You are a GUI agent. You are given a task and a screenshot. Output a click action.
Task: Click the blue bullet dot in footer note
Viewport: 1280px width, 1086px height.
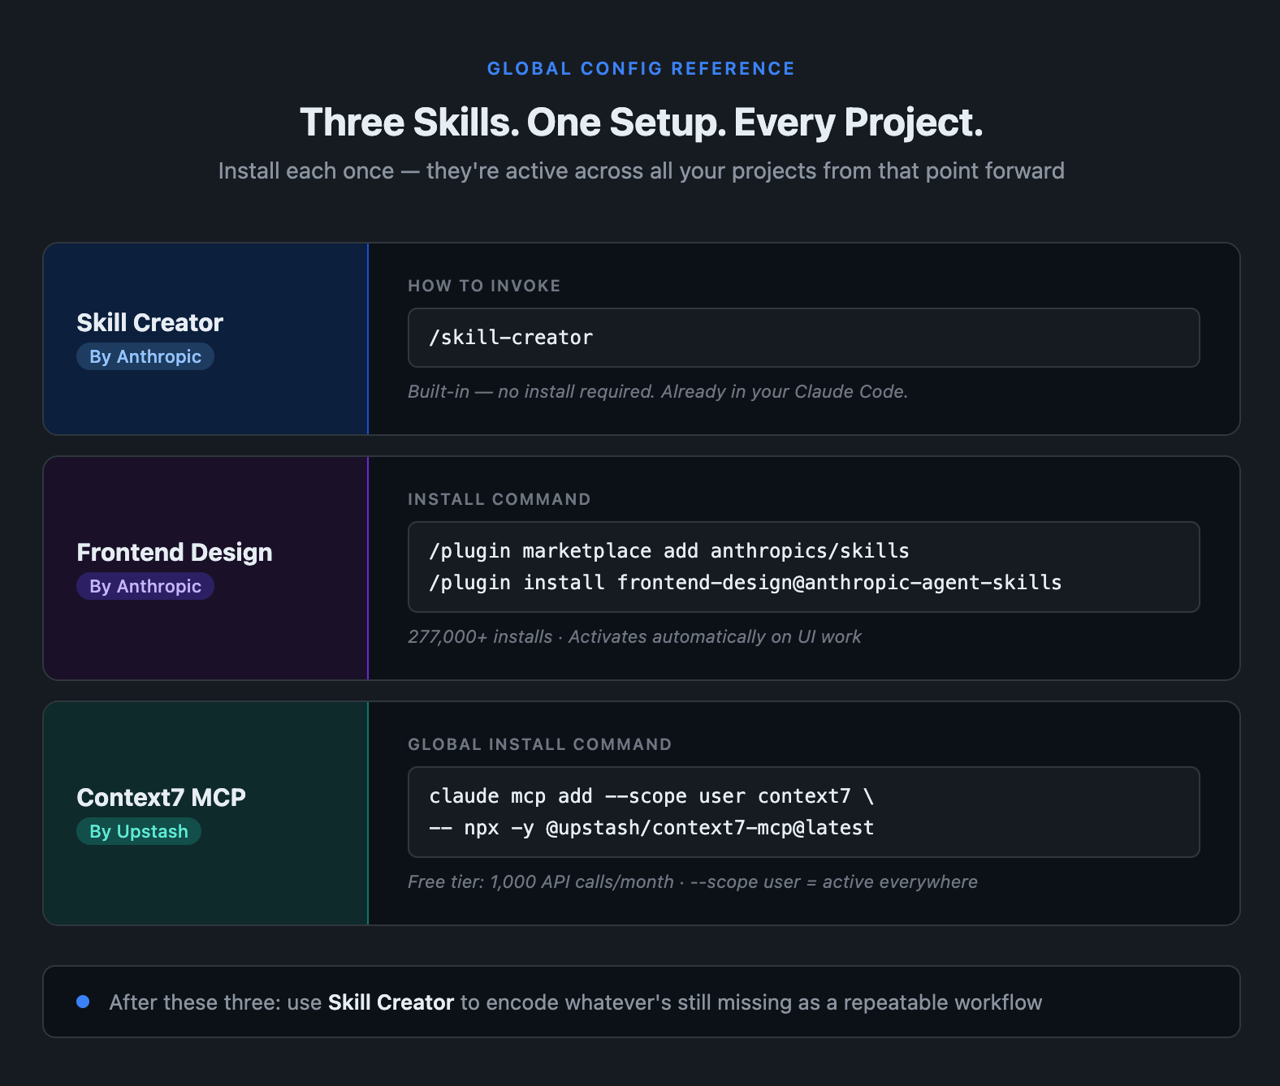tap(83, 1002)
